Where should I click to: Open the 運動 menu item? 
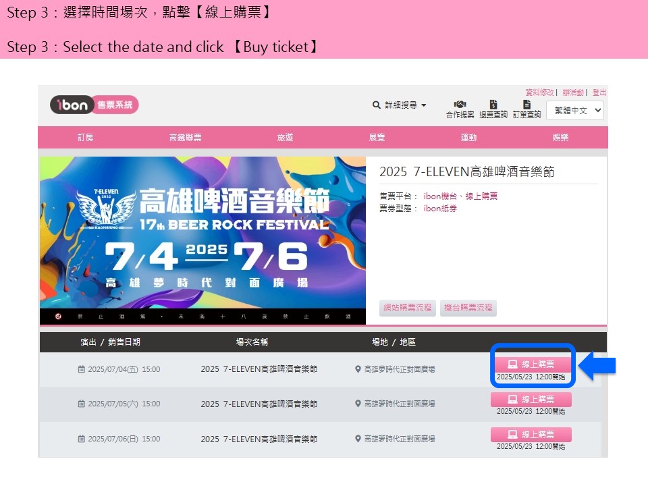(468, 137)
